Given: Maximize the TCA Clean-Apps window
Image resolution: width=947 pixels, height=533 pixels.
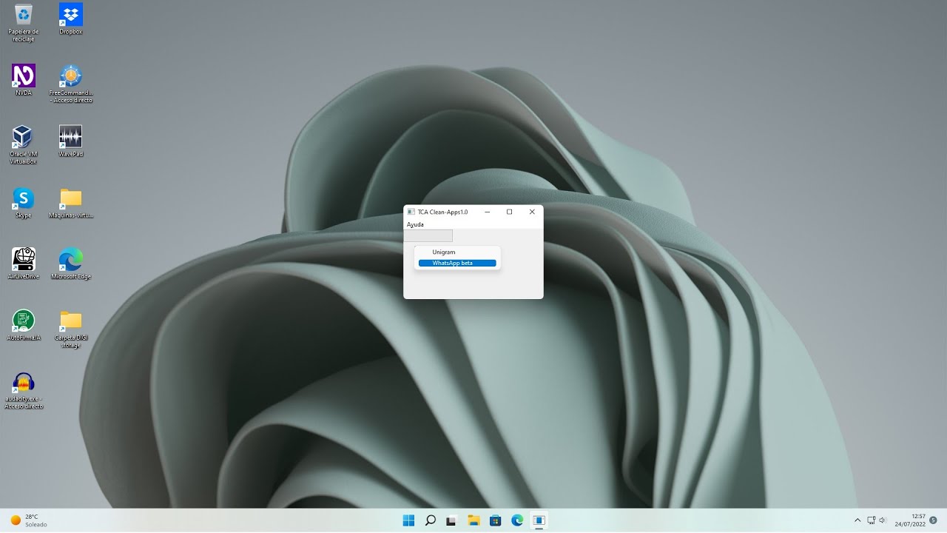Looking at the screenshot, I should point(509,212).
